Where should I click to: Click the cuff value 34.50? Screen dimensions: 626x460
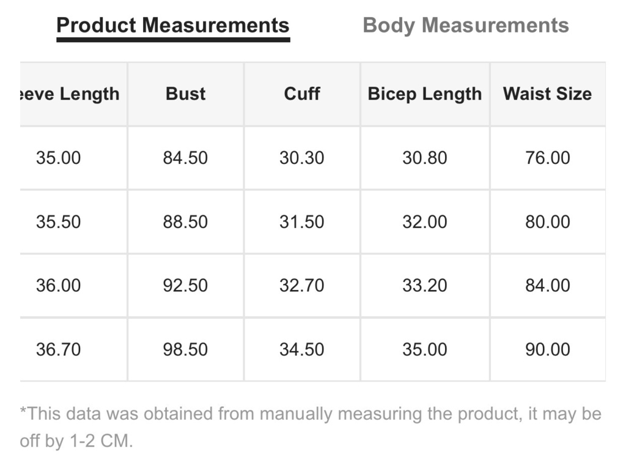point(302,349)
